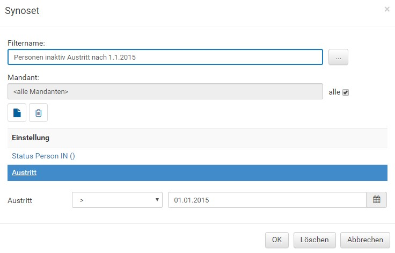Toggle the 'alle' Mandanten checkbox
The height and width of the screenshot is (253, 395).
click(x=346, y=92)
